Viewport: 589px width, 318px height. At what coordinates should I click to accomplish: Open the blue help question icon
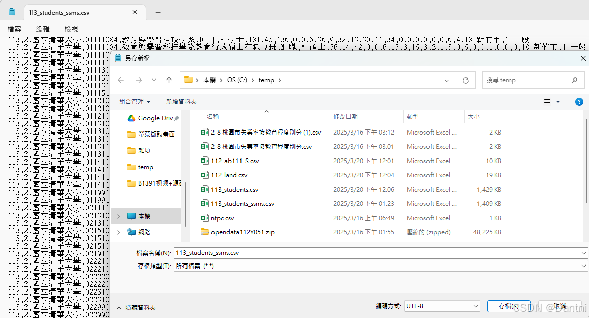[579, 102]
